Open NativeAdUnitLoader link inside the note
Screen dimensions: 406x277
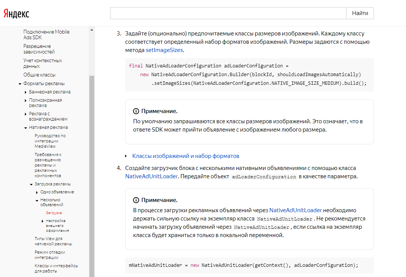[295, 210]
